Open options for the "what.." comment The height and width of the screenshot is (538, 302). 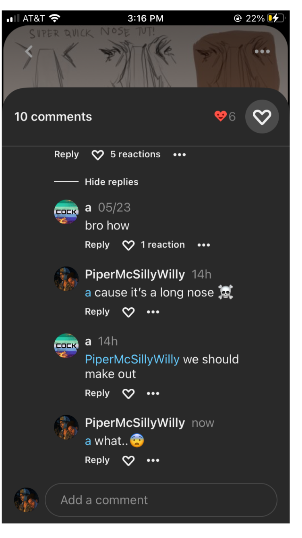153,461
